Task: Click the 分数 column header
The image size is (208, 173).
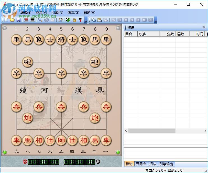Action: [168, 34]
